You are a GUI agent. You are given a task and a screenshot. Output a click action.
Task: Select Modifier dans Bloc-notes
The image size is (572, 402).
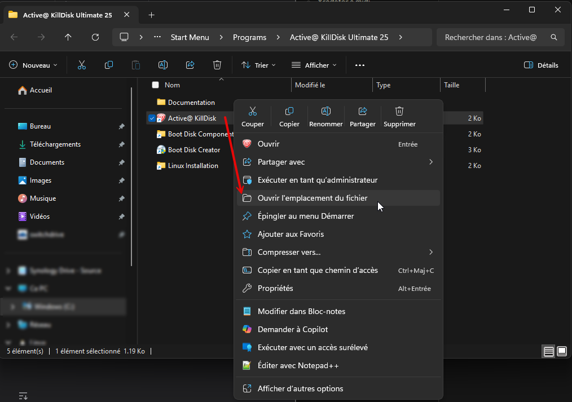pyautogui.click(x=338, y=311)
